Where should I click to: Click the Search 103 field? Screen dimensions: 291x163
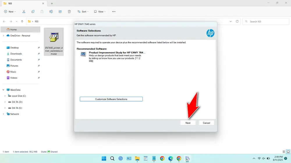coord(266,21)
